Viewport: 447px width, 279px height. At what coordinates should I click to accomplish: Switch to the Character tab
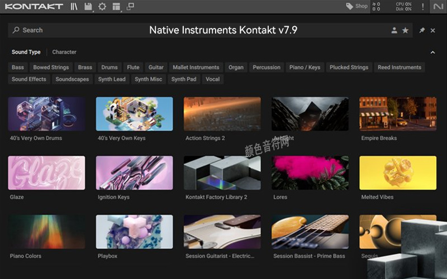point(64,52)
